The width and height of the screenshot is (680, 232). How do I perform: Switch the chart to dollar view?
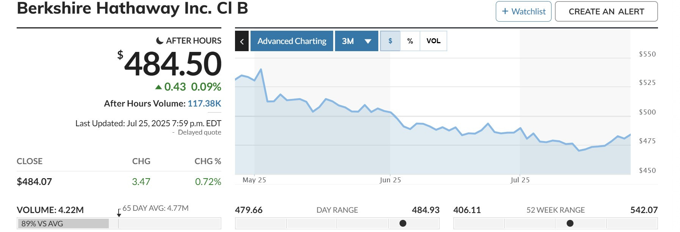(390, 41)
